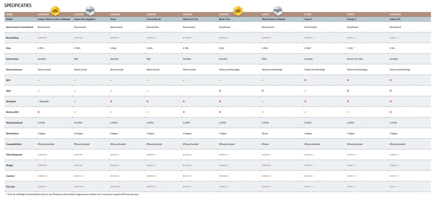433x197 pixels.
Task: Click the Beoordeling star rating for Galaxy Fit
Action: click(394, 38)
